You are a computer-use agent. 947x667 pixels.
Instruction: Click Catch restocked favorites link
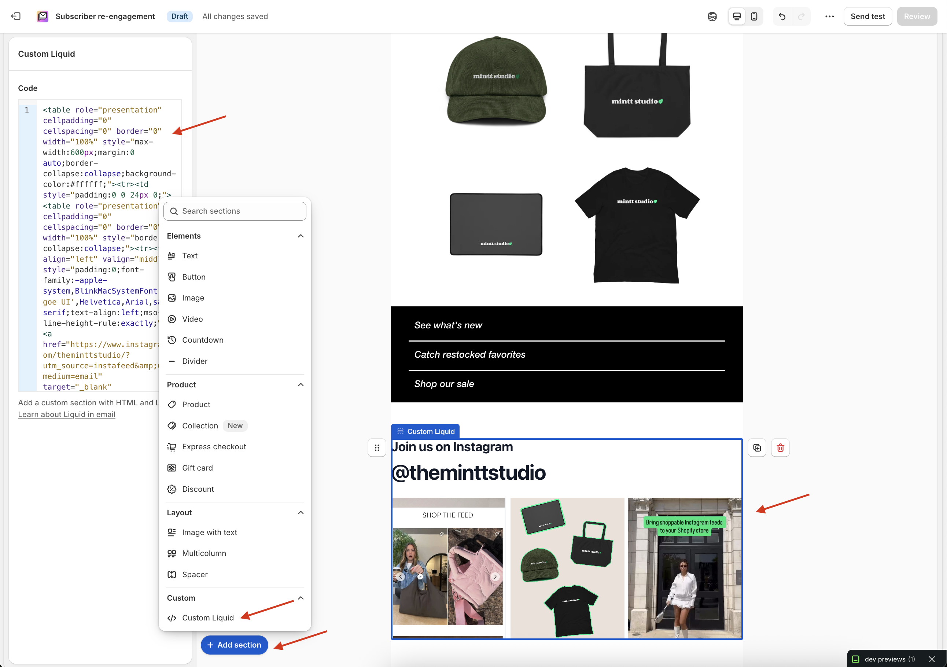470,355
